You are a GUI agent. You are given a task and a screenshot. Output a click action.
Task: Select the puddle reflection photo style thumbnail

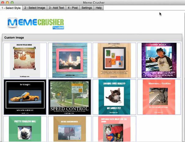pyautogui.click(x=25, y=60)
